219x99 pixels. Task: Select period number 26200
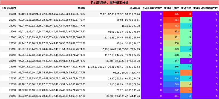[x=13, y=38]
